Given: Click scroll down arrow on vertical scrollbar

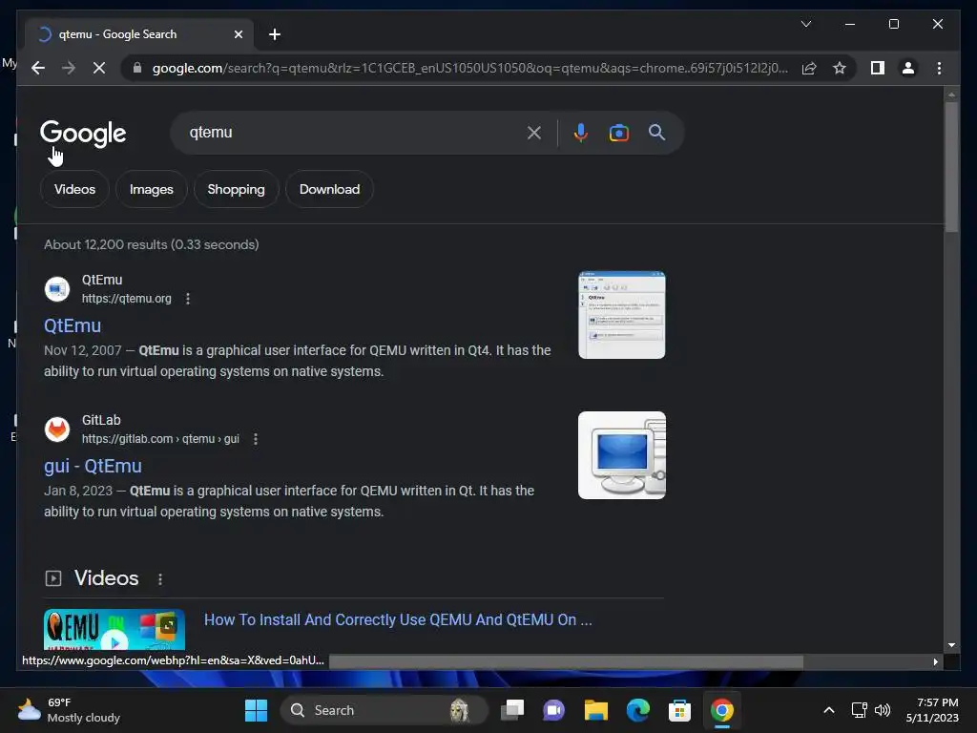Looking at the screenshot, I should pyautogui.click(x=951, y=645).
